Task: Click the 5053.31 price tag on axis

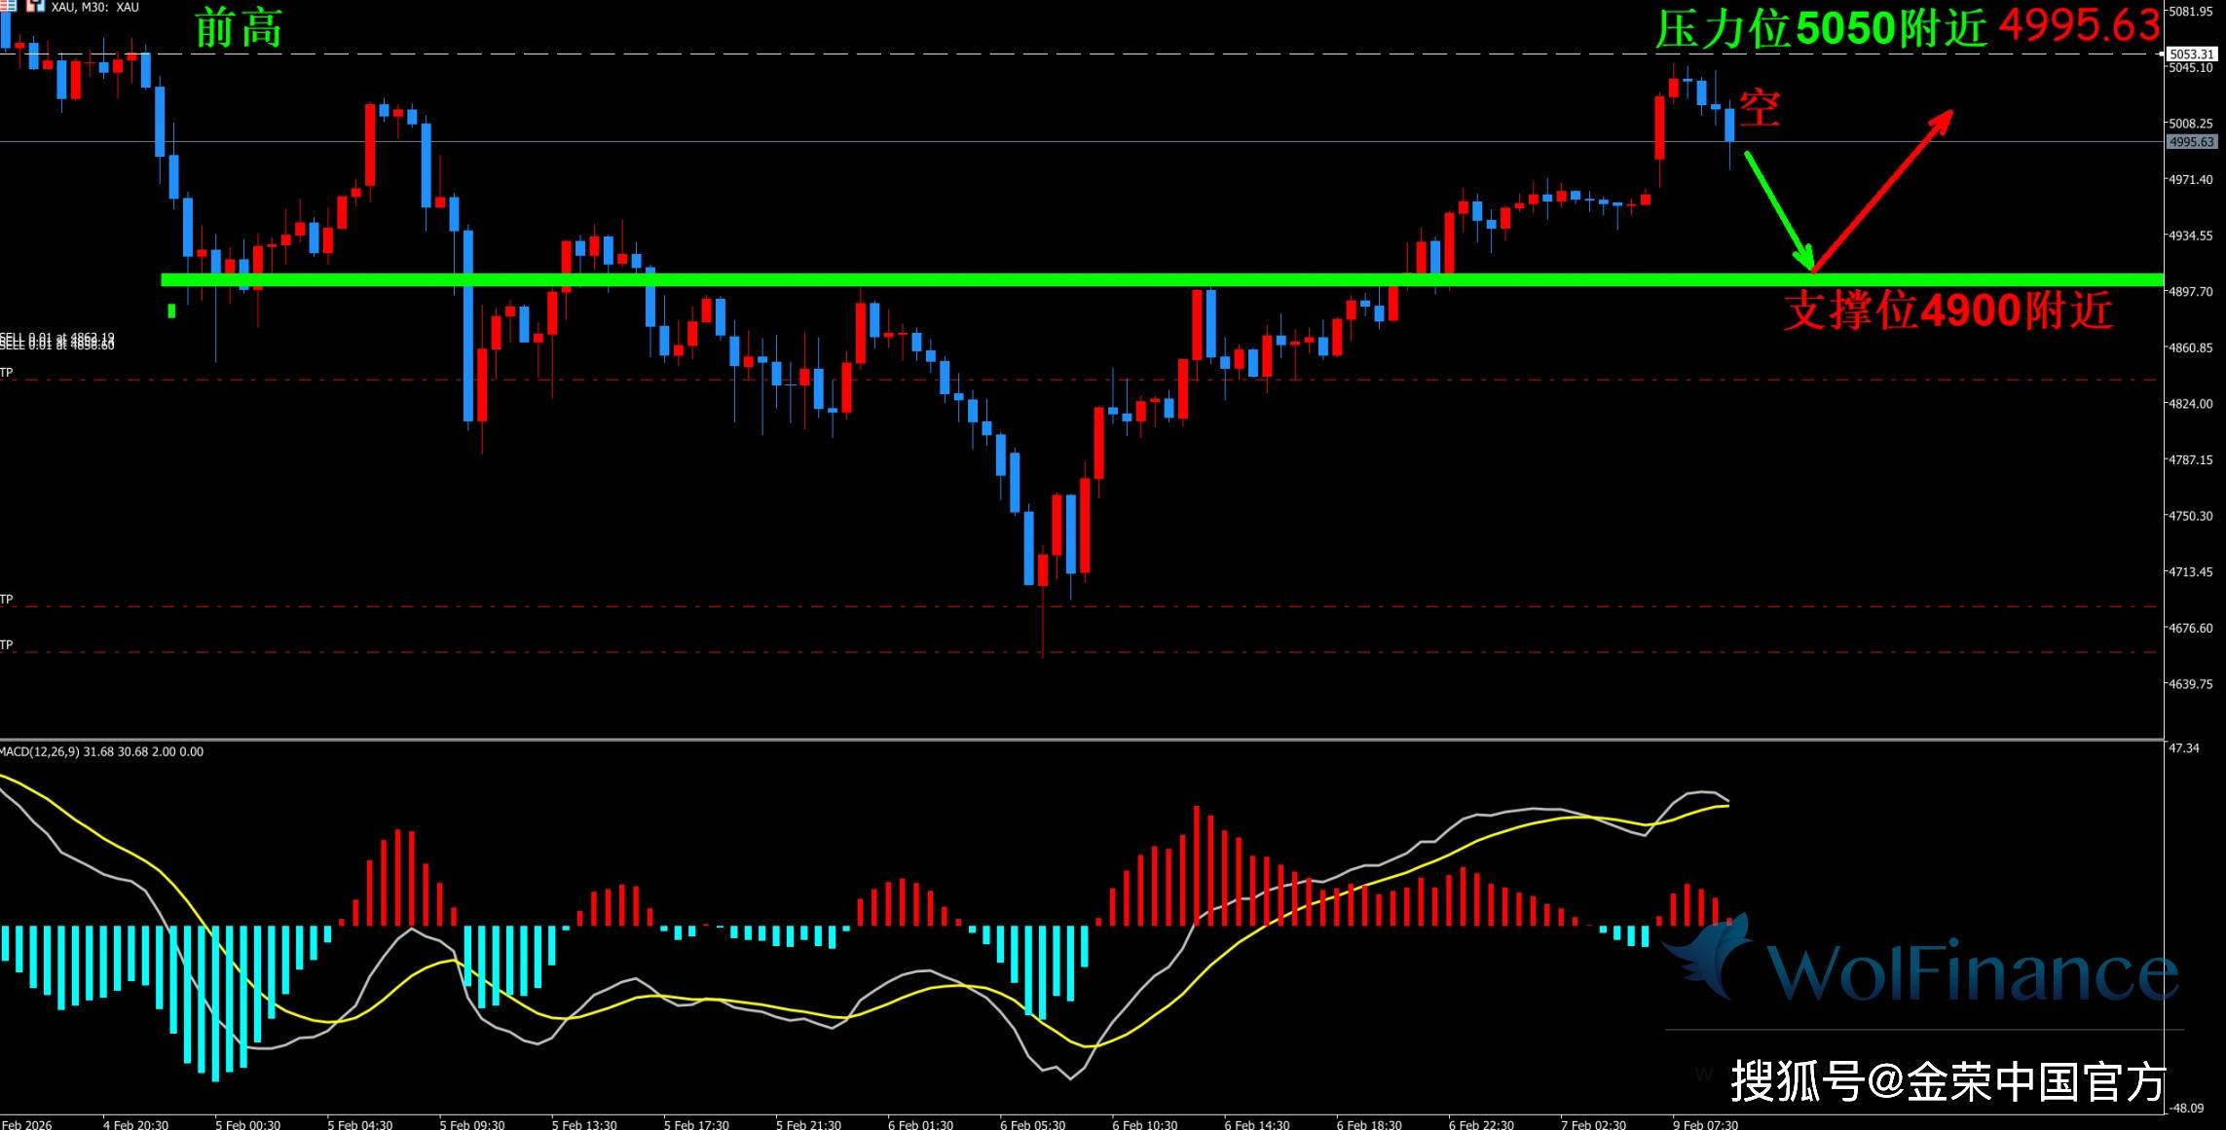Action: coord(2192,55)
